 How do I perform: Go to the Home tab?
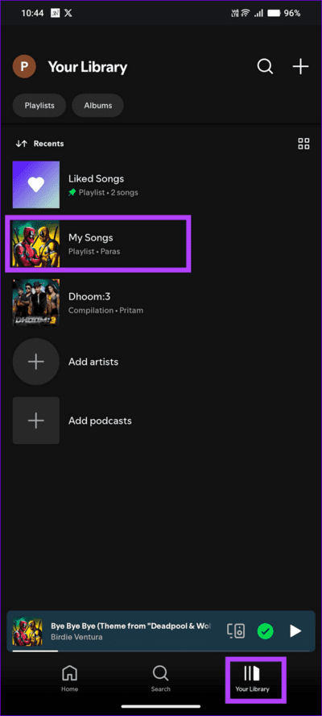[70, 678]
